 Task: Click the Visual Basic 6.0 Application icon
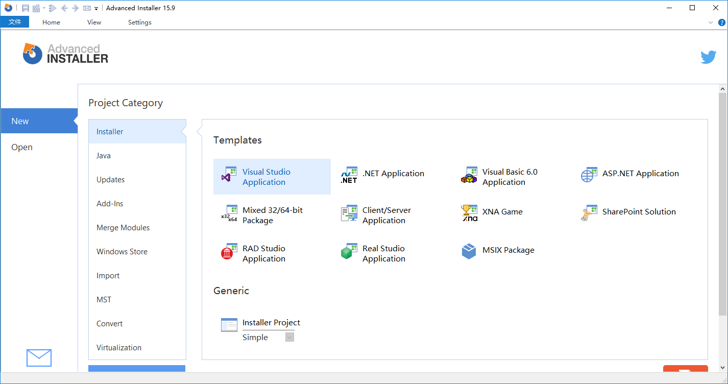click(469, 175)
